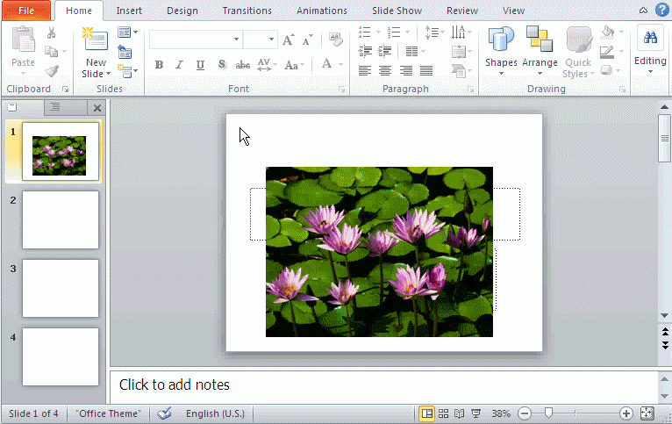Open the font size dropdown
Image resolution: width=672 pixels, height=424 pixels.
tap(272, 40)
